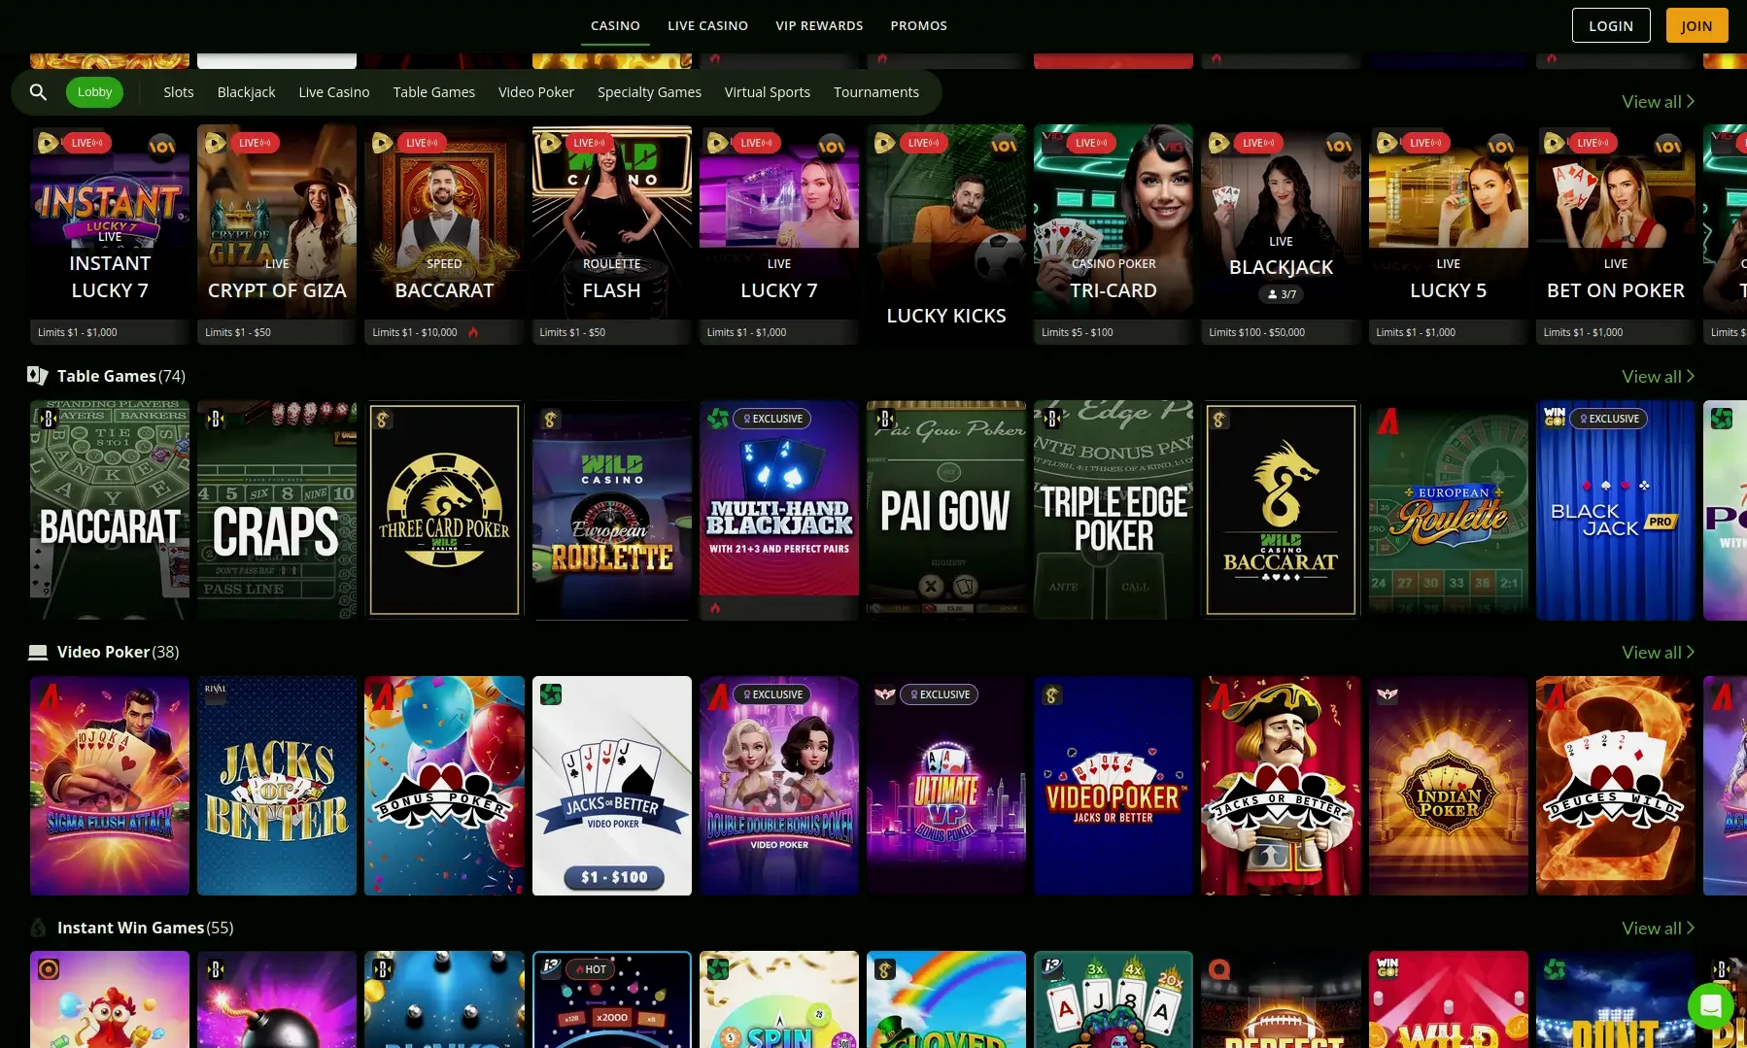1747x1048 pixels.
Task: Click the search magnifier icon
Action: pyautogui.click(x=38, y=91)
